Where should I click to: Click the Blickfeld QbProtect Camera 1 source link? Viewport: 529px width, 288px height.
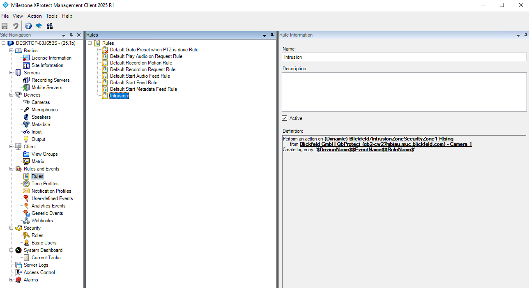point(386,144)
